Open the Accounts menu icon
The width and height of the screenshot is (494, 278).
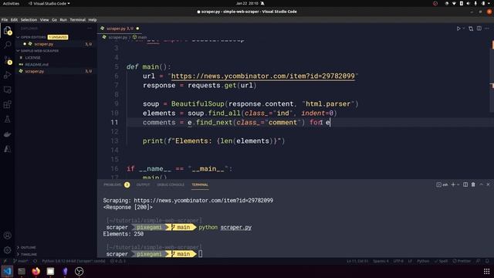coord(8,236)
